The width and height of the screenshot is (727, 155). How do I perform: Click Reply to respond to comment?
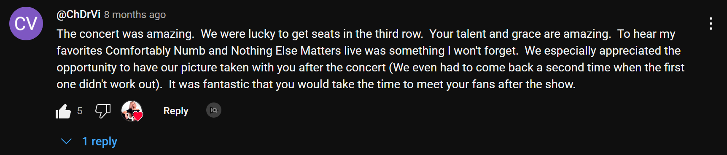176,111
